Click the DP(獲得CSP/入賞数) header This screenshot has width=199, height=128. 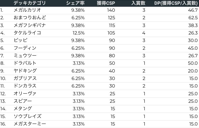click(x=176, y=3)
